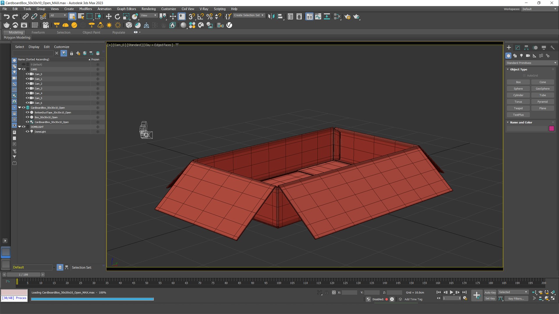
Task: Toggle visibility of Cam_6
Action: pos(27,103)
